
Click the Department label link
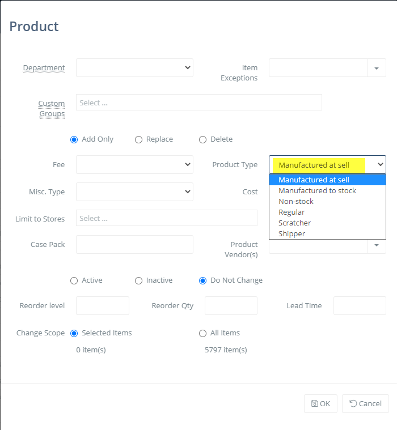pos(44,68)
